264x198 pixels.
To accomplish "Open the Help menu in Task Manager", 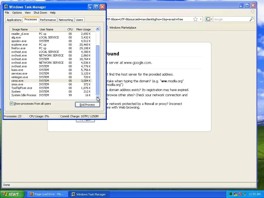I will [x=53, y=13].
